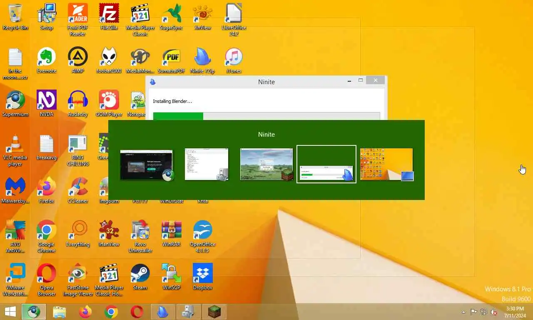533x320 pixels.
Task: Select the VMware Workstation desktop icon
Action: 15,280
